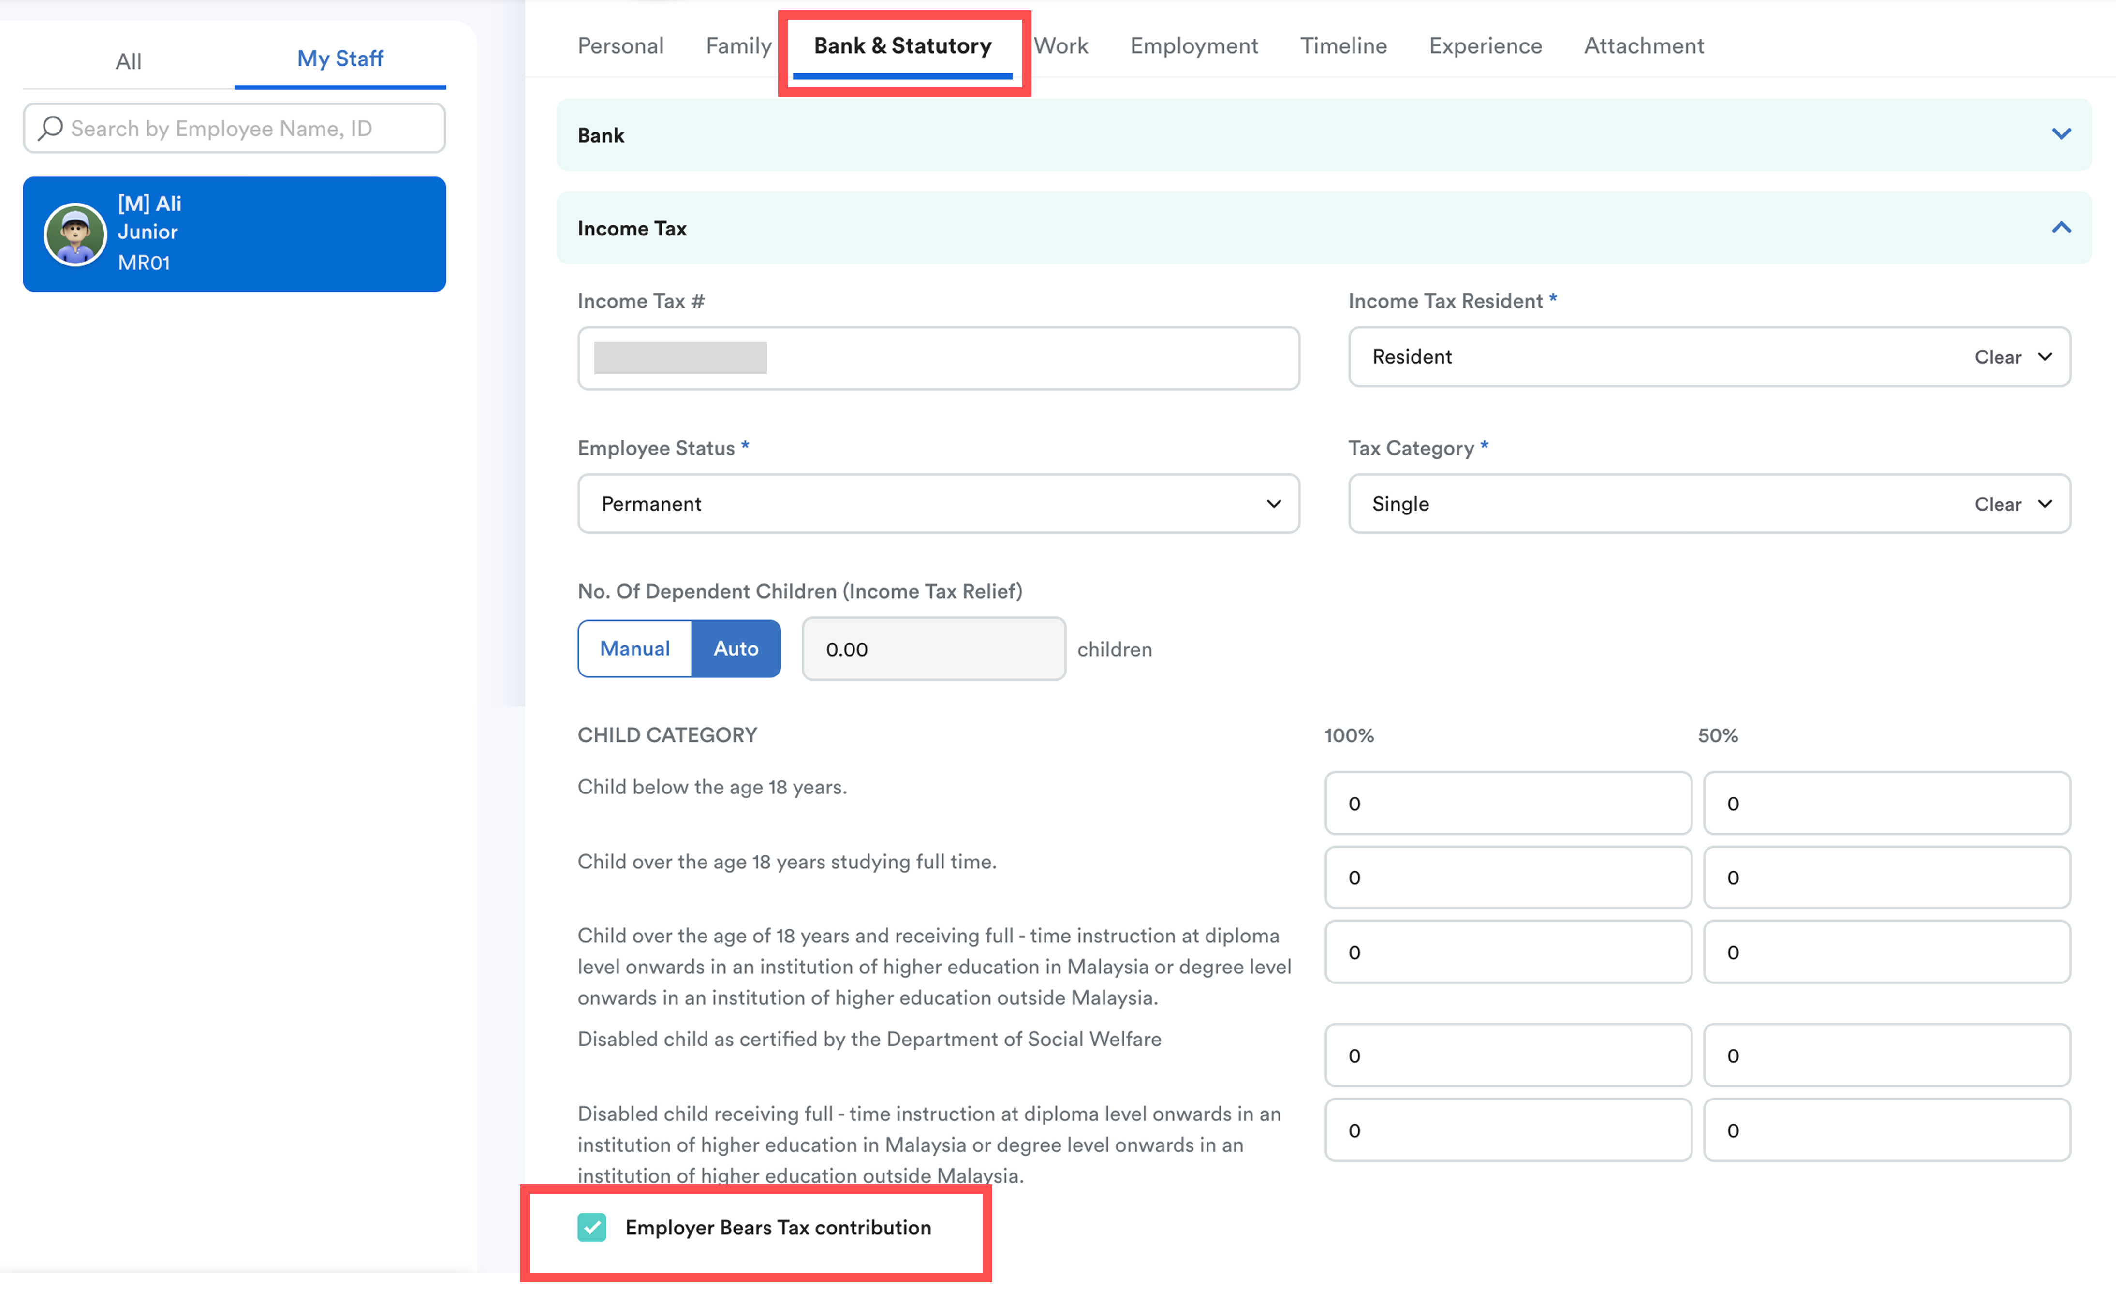Switch dependent children to Manual
Image resolution: width=2119 pixels, height=1305 pixels.
point(635,649)
